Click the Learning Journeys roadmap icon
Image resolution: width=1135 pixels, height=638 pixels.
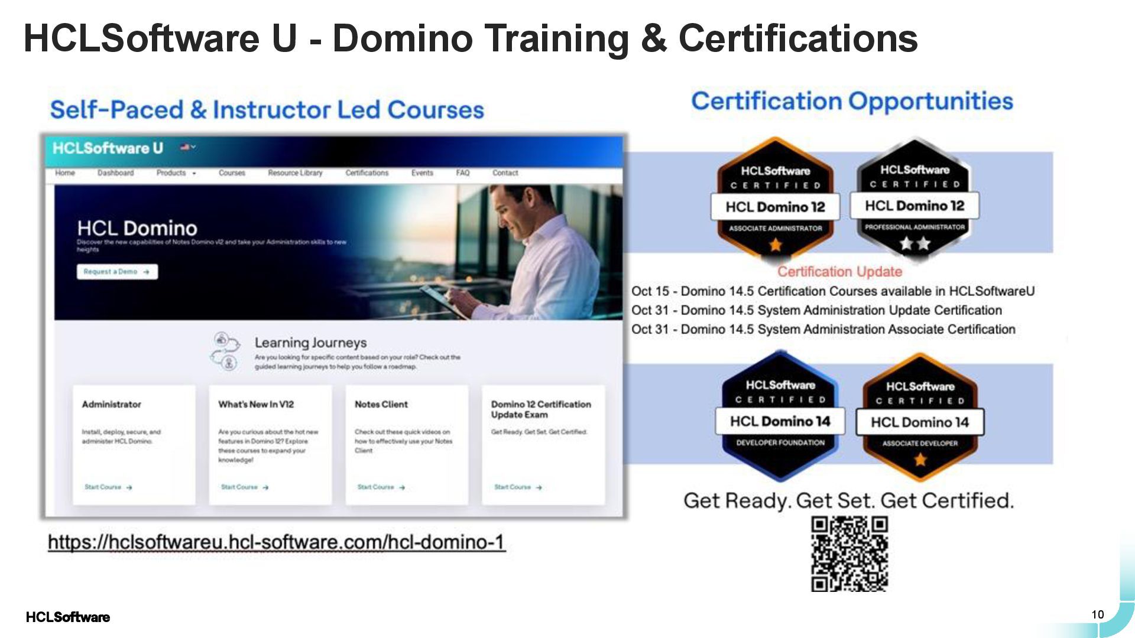click(x=226, y=351)
